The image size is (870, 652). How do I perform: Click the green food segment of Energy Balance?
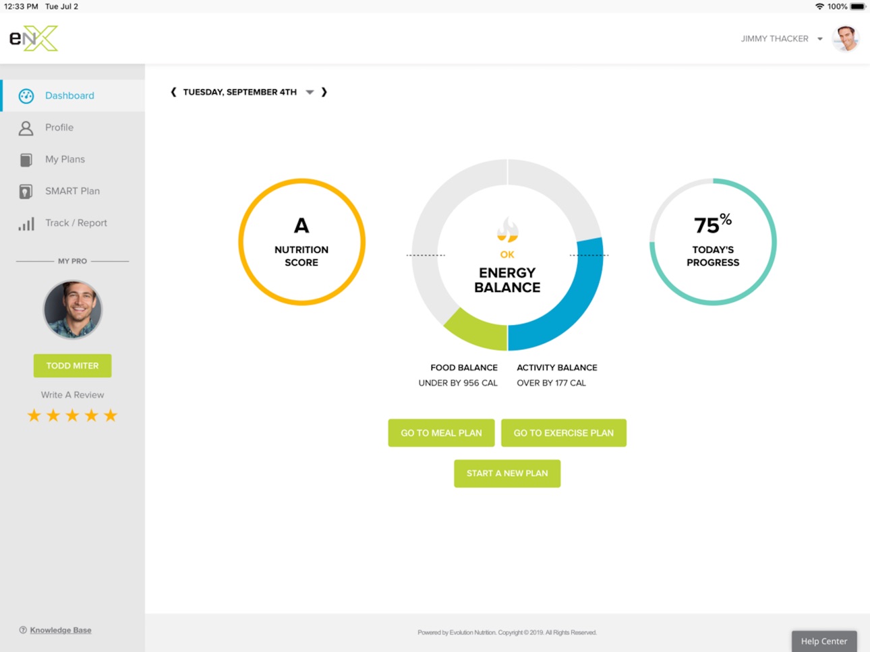[x=477, y=330]
